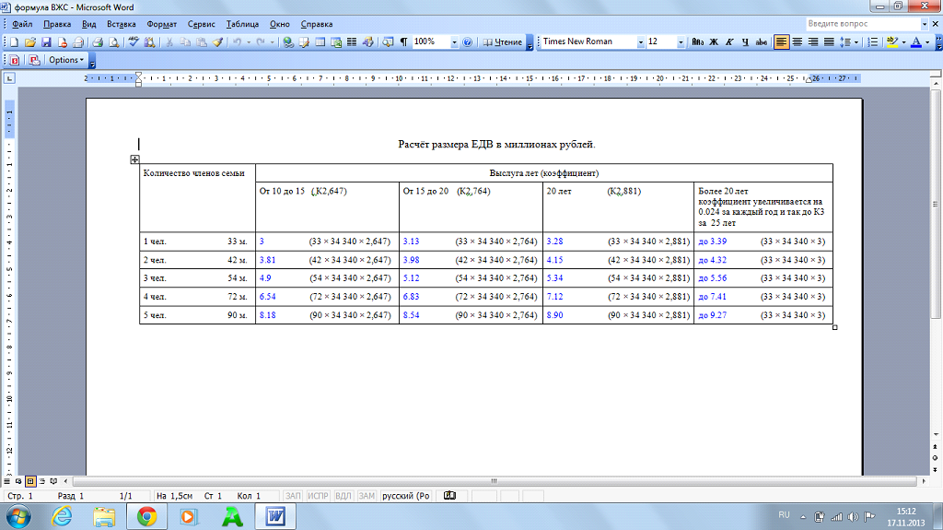This screenshot has width=943, height=530.
Task: Toggle bold formatting (Ж)
Action: click(x=716, y=42)
